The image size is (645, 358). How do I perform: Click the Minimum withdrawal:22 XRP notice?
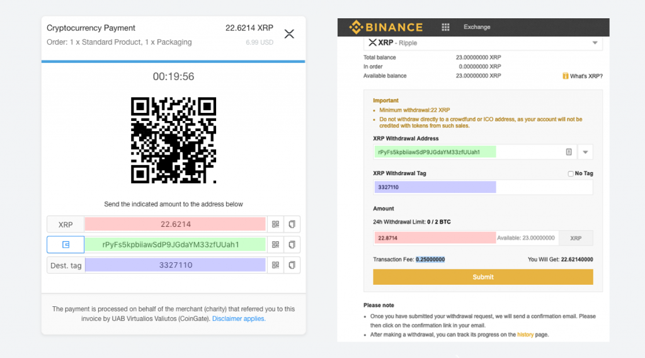tap(414, 110)
